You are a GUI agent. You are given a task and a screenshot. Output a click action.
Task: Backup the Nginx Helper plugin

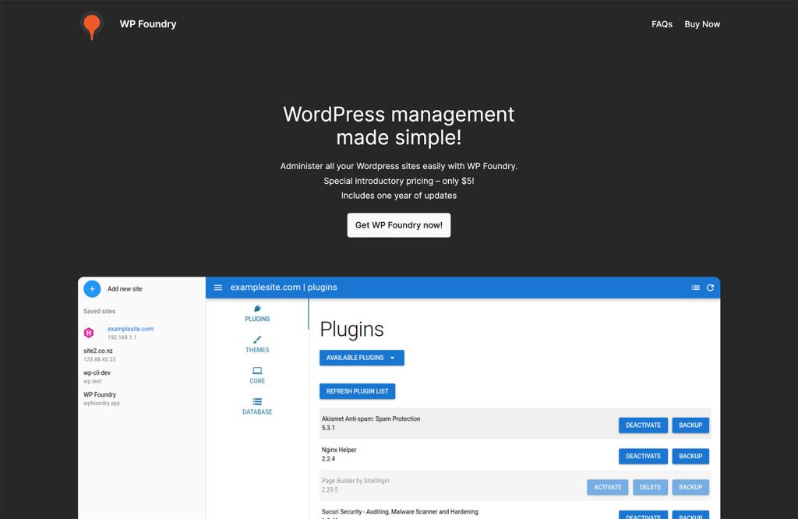(690, 457)
